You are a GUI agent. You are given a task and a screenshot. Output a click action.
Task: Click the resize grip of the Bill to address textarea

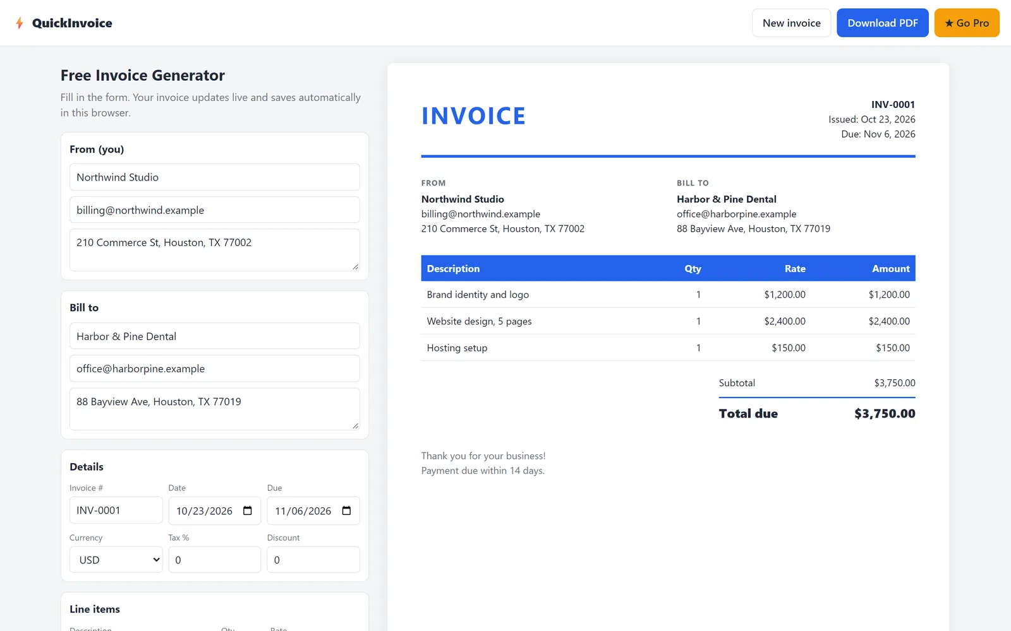pos(356,426)
